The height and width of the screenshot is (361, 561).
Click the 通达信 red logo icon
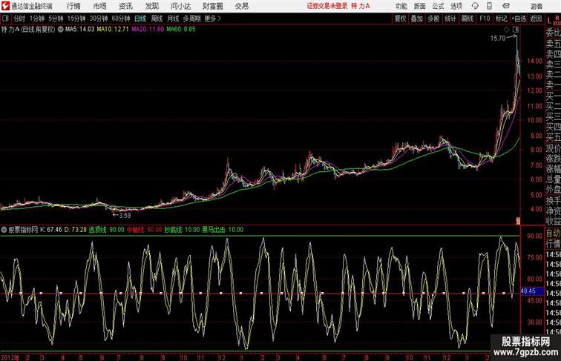[5, 6]
